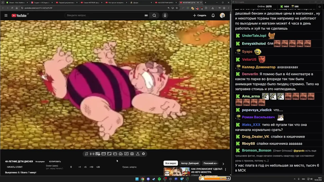
Task: Click the clapperboard cinema mode icon
Action: click(104, 154)
